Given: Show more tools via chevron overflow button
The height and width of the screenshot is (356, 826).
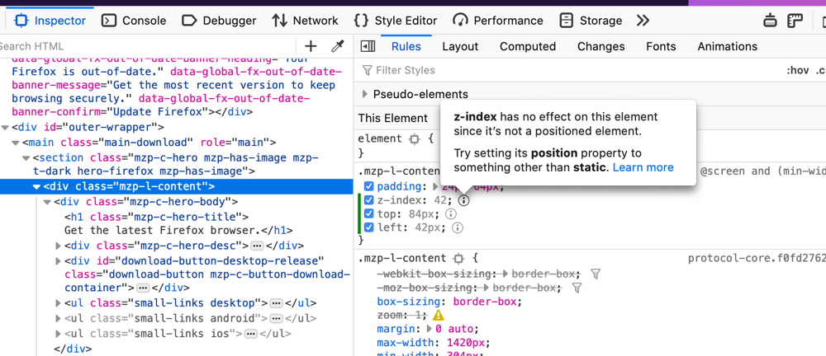Looking at the screenshot, I should coord(643,21).
